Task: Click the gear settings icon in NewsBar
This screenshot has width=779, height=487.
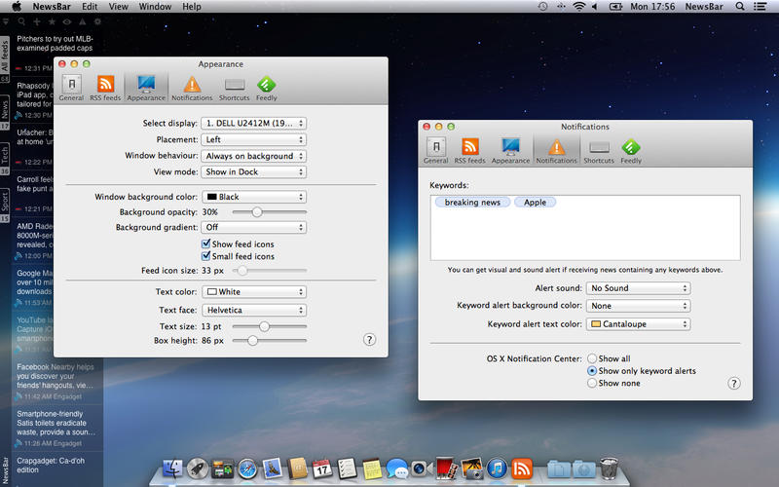Action: tap(97, 21)
